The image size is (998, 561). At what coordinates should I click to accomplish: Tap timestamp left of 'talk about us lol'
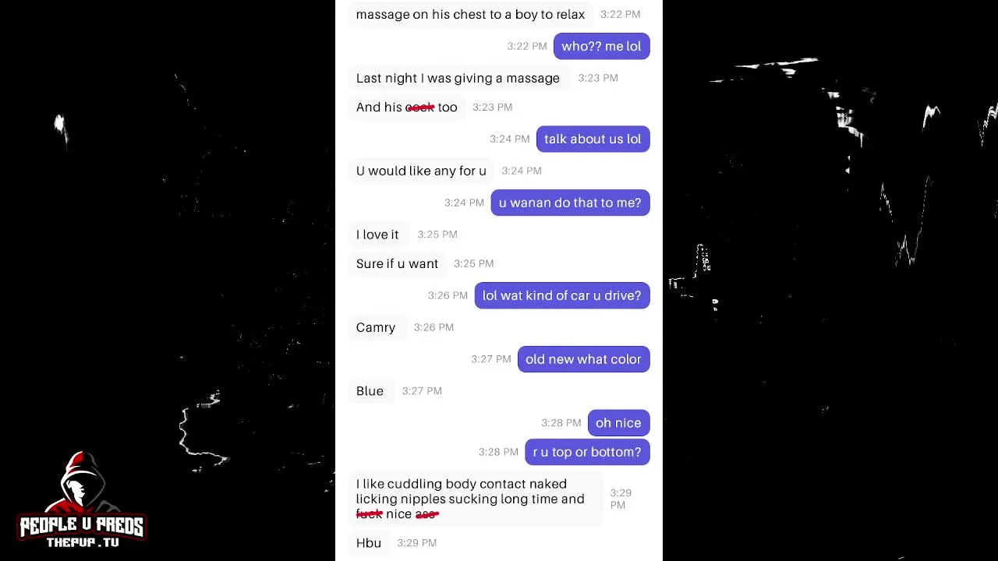coord(510,139)
